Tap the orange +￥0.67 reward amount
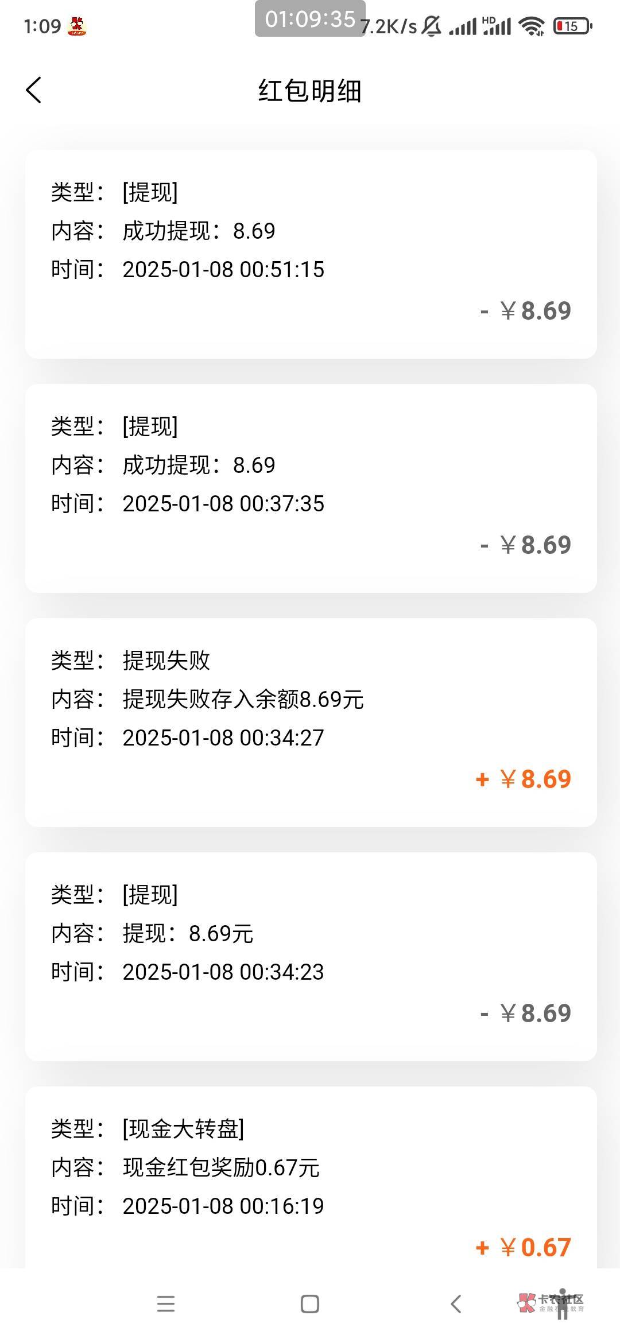Viewport: 620px width, 1343px height. pos(524,1248)
